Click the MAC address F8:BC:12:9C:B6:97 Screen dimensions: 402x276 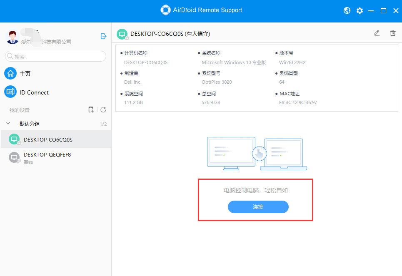298,102
